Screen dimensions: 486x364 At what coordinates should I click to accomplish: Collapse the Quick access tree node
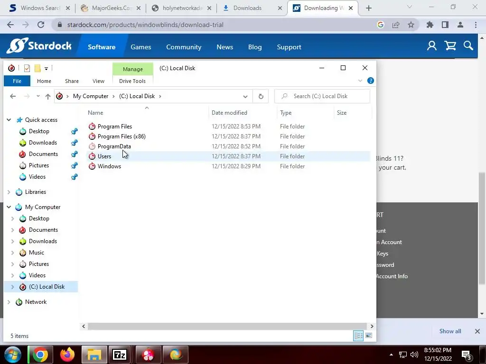point(9,120)
